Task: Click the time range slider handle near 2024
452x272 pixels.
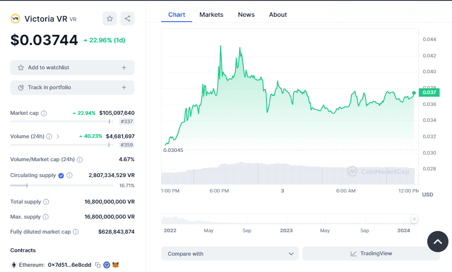Action: [414, 219]
